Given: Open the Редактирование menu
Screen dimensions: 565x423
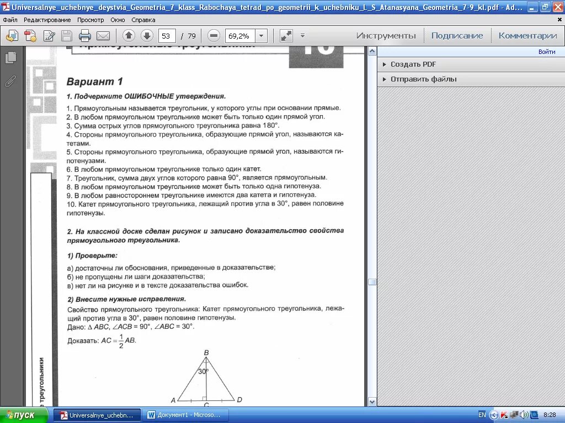Looking at the screenshot, I should [47, 20].
